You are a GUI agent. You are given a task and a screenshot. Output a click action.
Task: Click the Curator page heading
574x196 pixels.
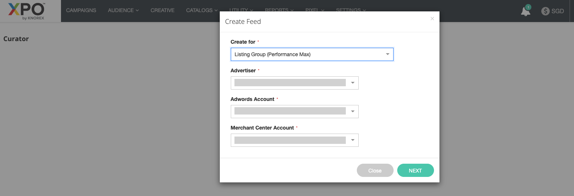[16, 39]
